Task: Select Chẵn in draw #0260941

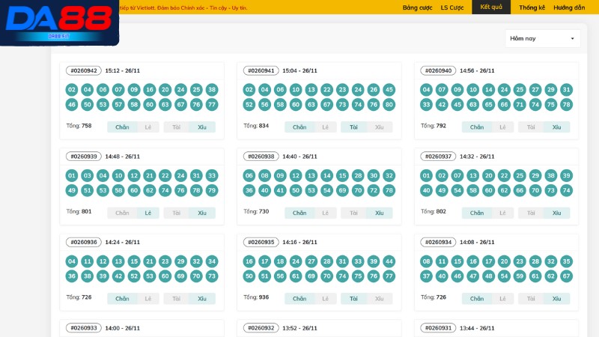Action: coord(299,127)
